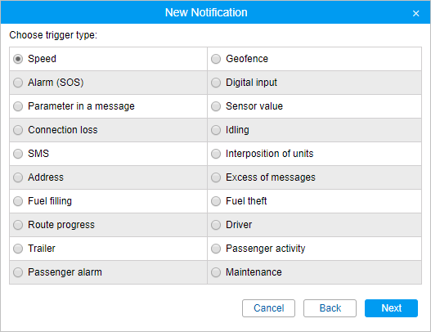Image resolution: width=431 pixels, height=332 pixels.
Task: Pick the Driver trigger type
Action: [x=216, y=225]
